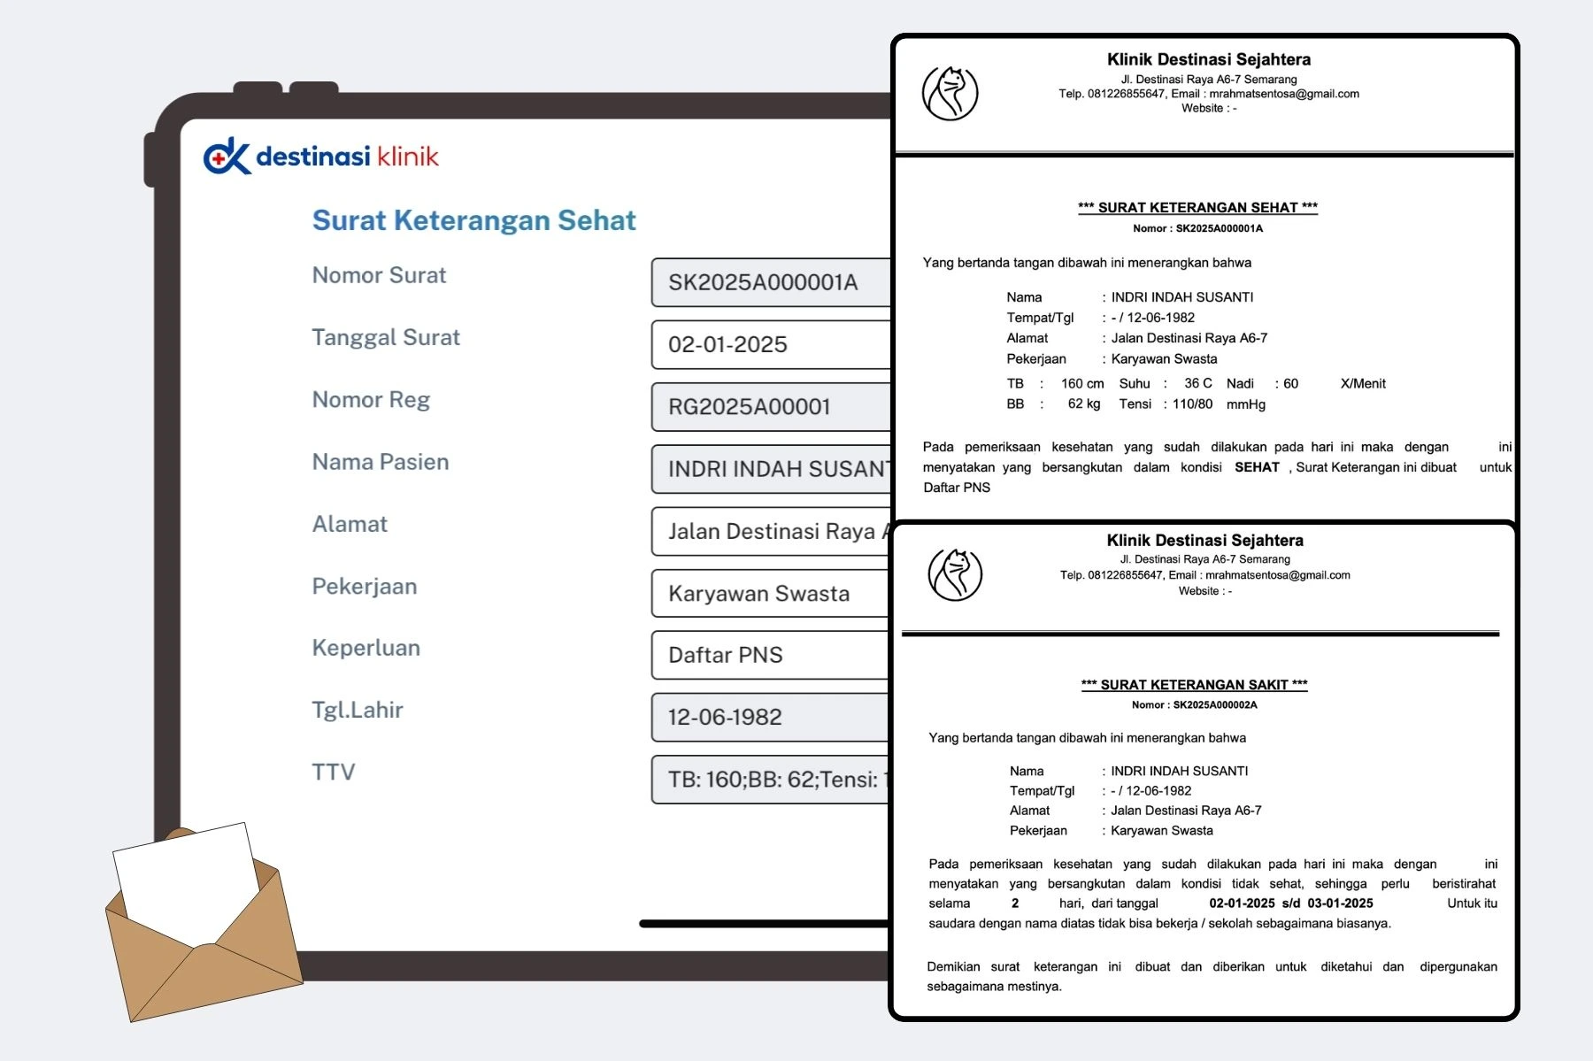This screenshot has width=1593, height=1061.
Task: Click the Nama Pasien input field
Action: click(771, 469)
